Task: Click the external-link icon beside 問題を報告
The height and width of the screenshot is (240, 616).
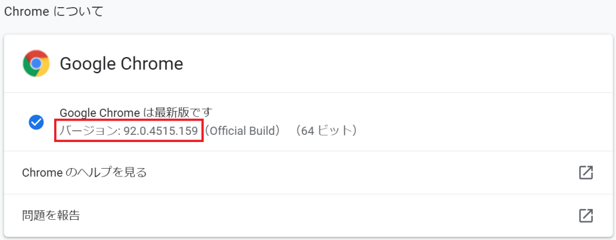Action: tap(586, 215)
